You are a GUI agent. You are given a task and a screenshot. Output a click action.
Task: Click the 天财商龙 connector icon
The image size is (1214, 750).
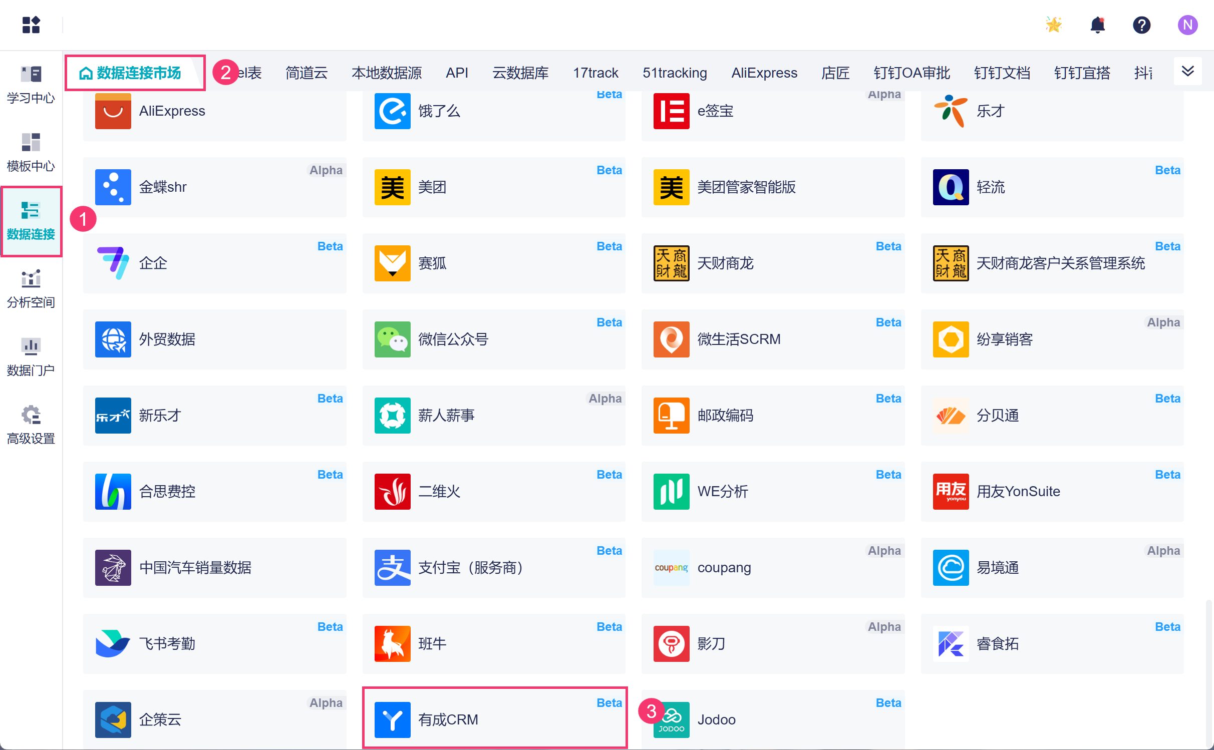(672, 263)
